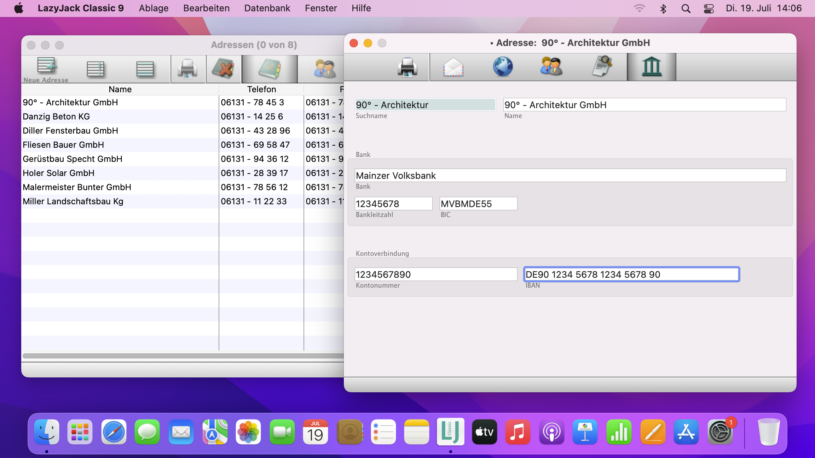
Task: Click the delete address book icon
Action: [x=224, y=69]
